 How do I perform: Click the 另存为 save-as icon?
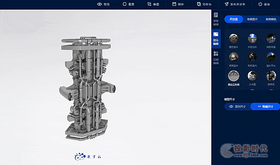click(x=199, y=4)
